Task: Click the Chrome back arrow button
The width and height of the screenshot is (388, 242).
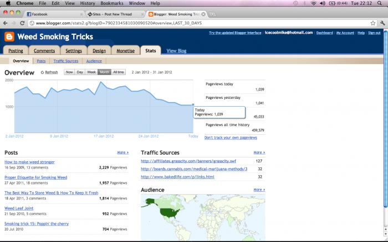Action: [x=5, y=23]
